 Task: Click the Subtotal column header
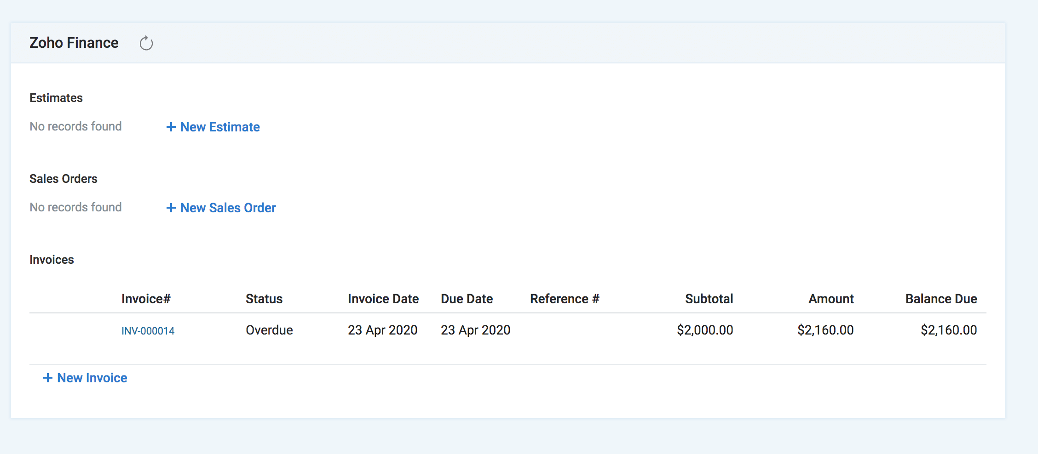[709, 299]
